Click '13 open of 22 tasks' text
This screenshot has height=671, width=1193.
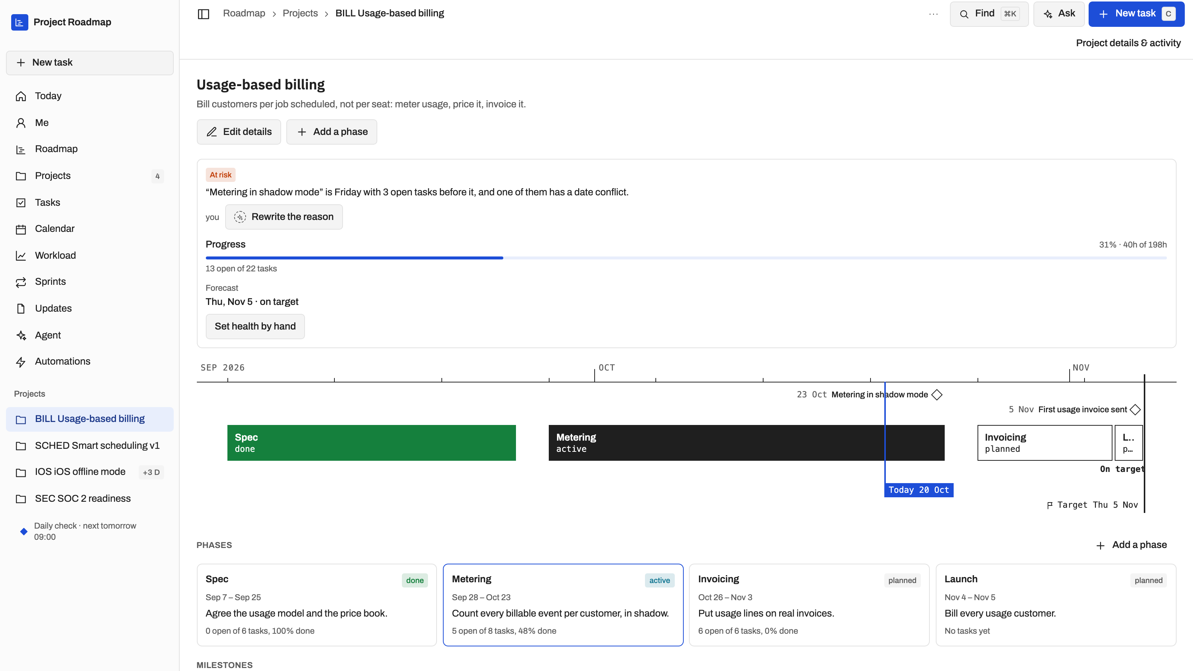click(241, 268)
